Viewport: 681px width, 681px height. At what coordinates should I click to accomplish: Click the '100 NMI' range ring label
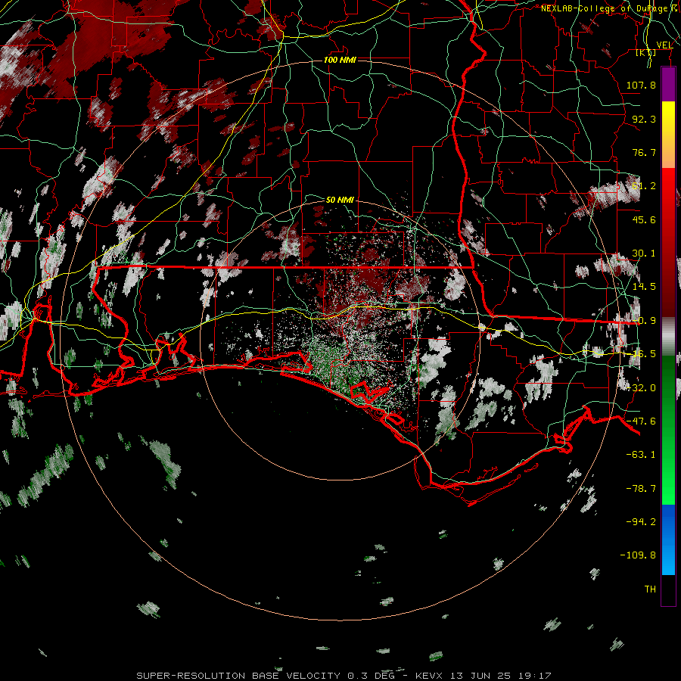[340, 60]
